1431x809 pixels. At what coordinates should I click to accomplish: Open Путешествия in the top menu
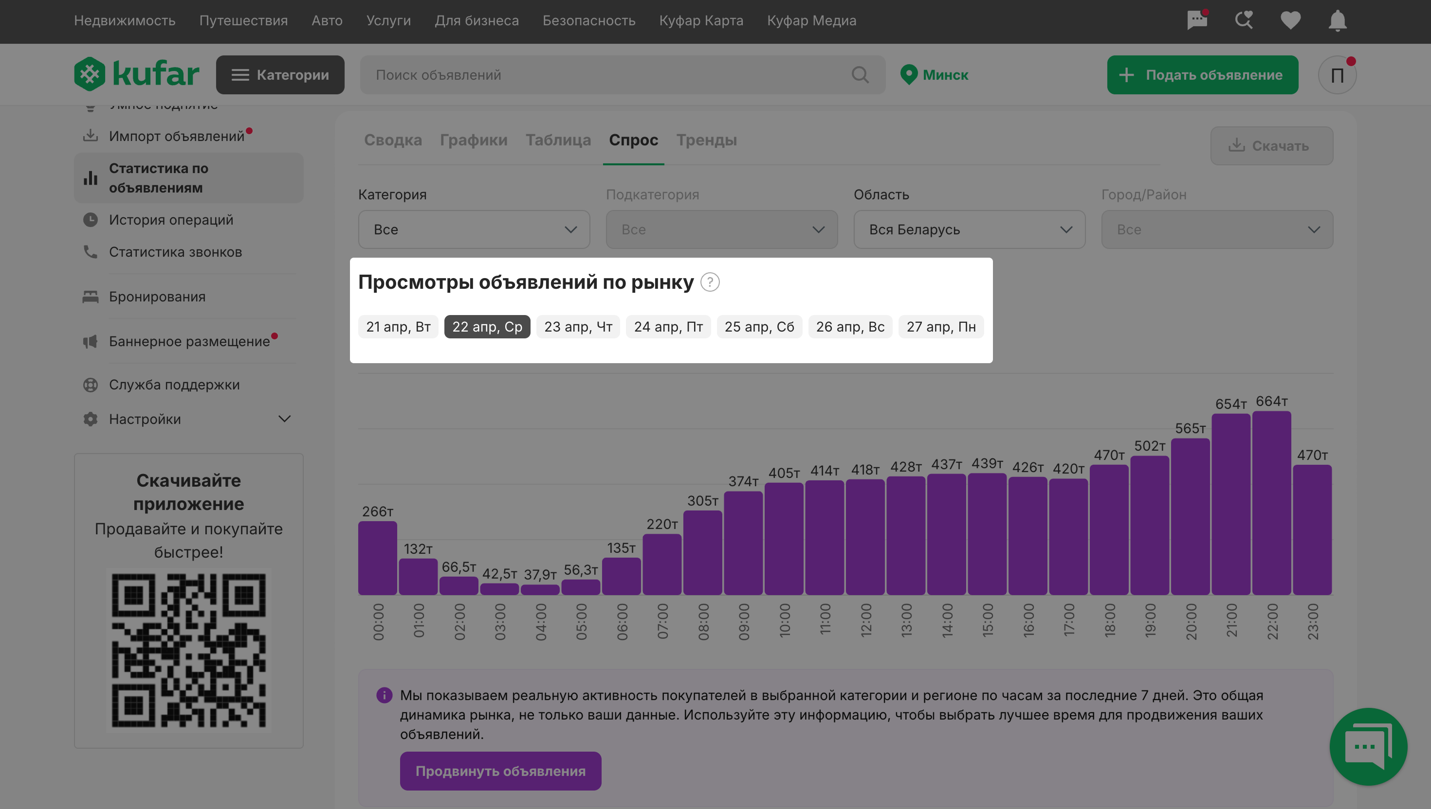click(x=243, y=20)
